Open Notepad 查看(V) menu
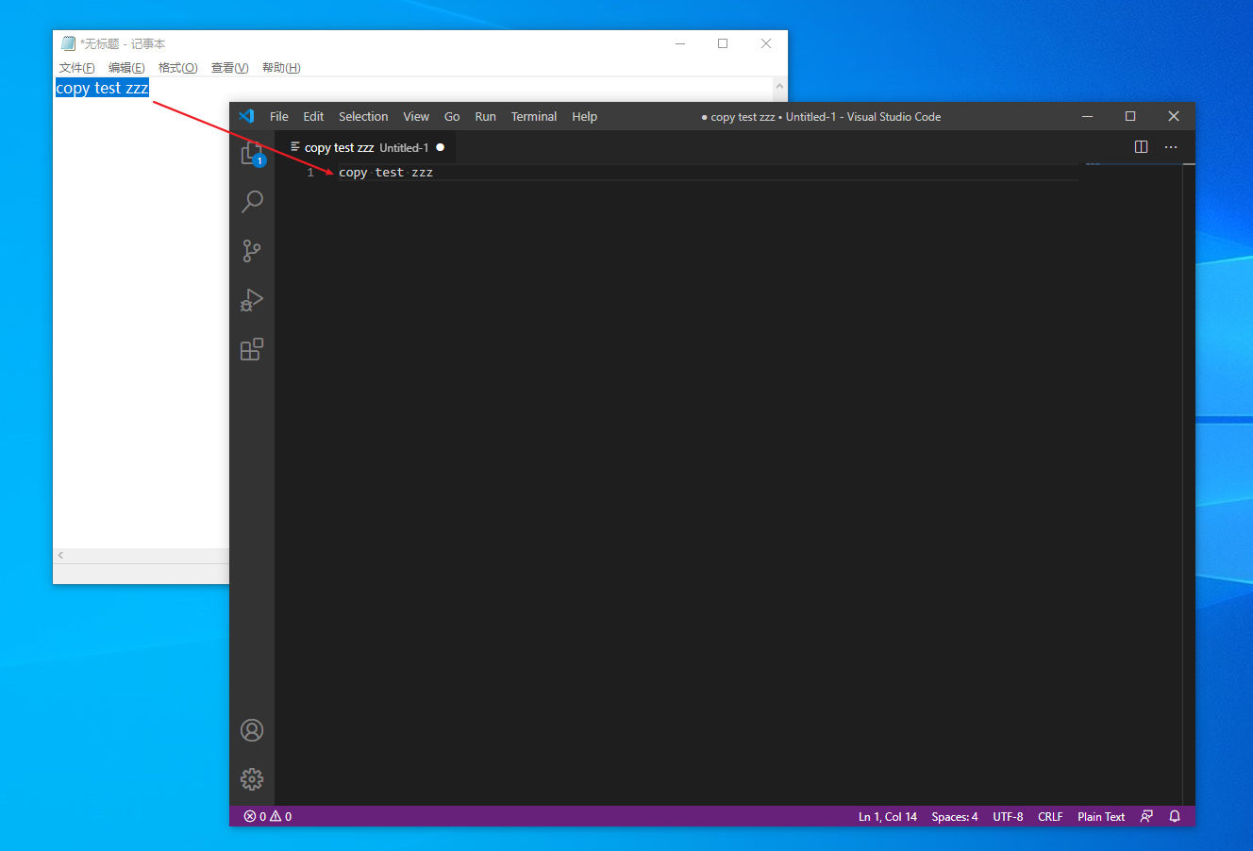1253x851 pixels. pyautogui.click(x=229, y=68)
